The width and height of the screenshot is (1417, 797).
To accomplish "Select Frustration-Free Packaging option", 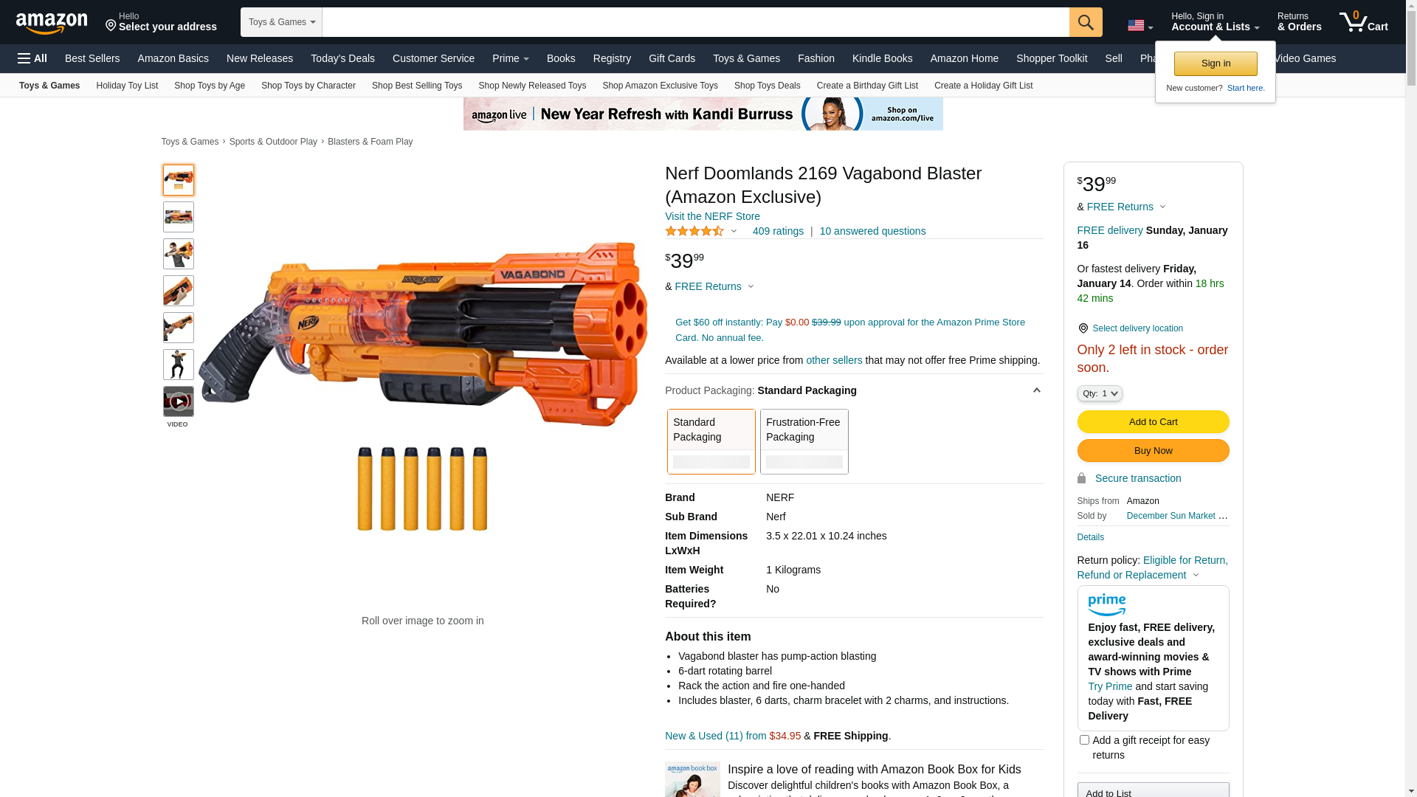I will (x=804, y=441).
